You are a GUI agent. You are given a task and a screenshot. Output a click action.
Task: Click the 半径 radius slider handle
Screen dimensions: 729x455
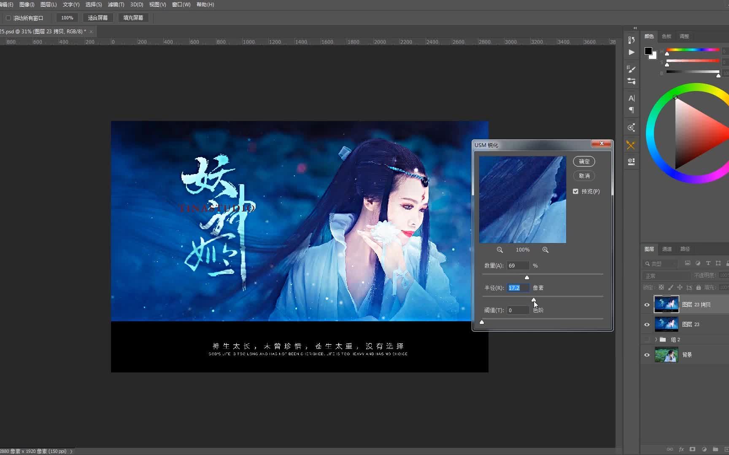point(534,300)
